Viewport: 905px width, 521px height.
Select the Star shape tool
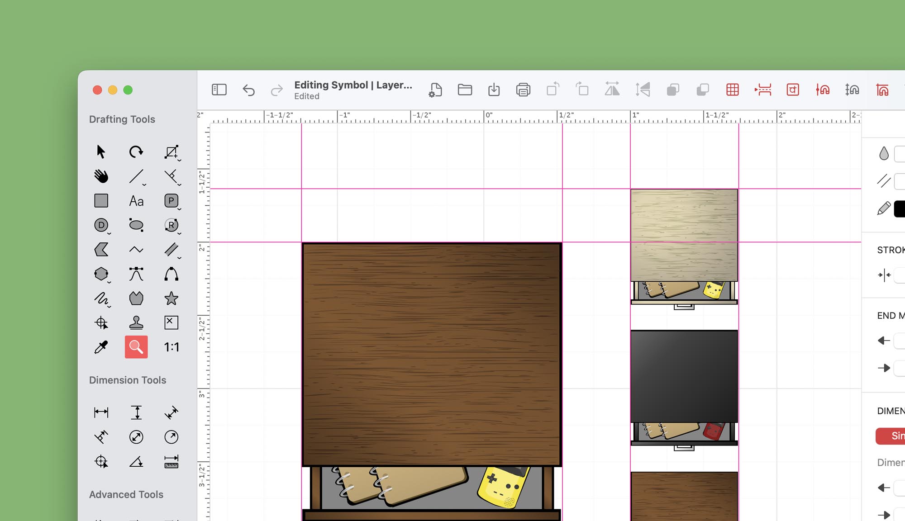coord(171,298)
